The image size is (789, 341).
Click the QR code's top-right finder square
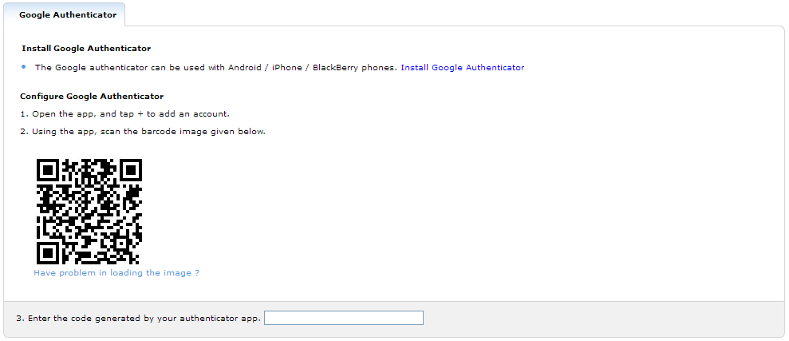coord(129,171)
